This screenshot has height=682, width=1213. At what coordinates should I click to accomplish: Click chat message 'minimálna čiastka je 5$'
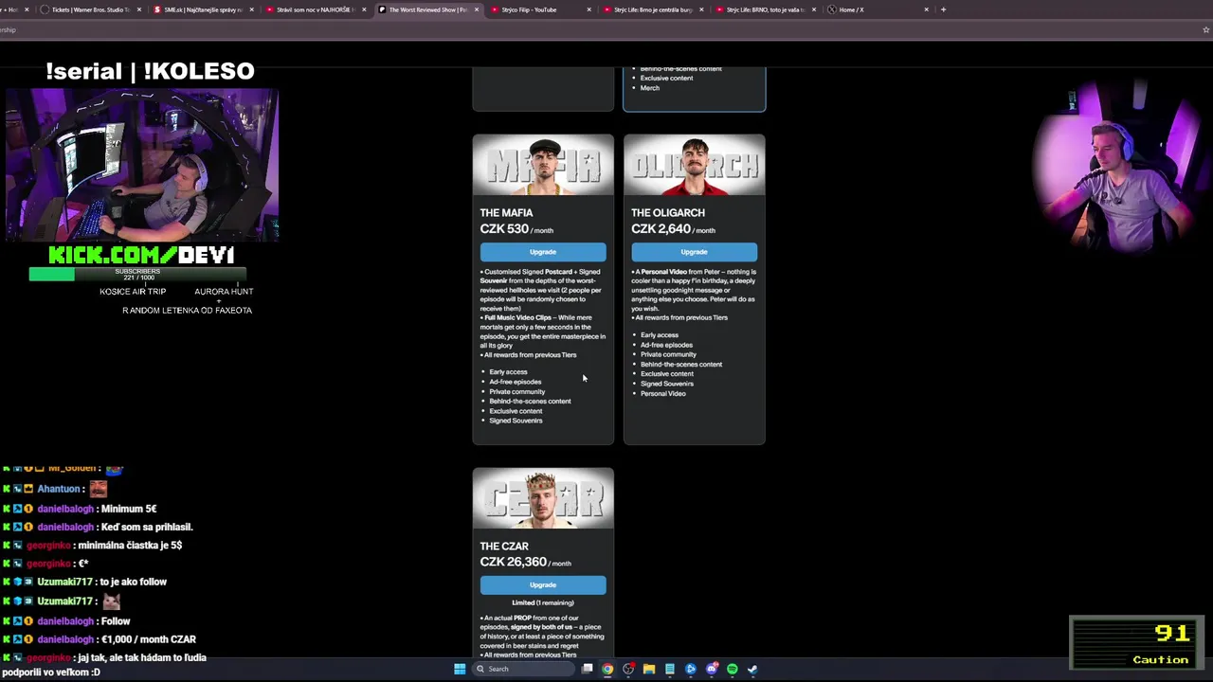tap(131, 546)
